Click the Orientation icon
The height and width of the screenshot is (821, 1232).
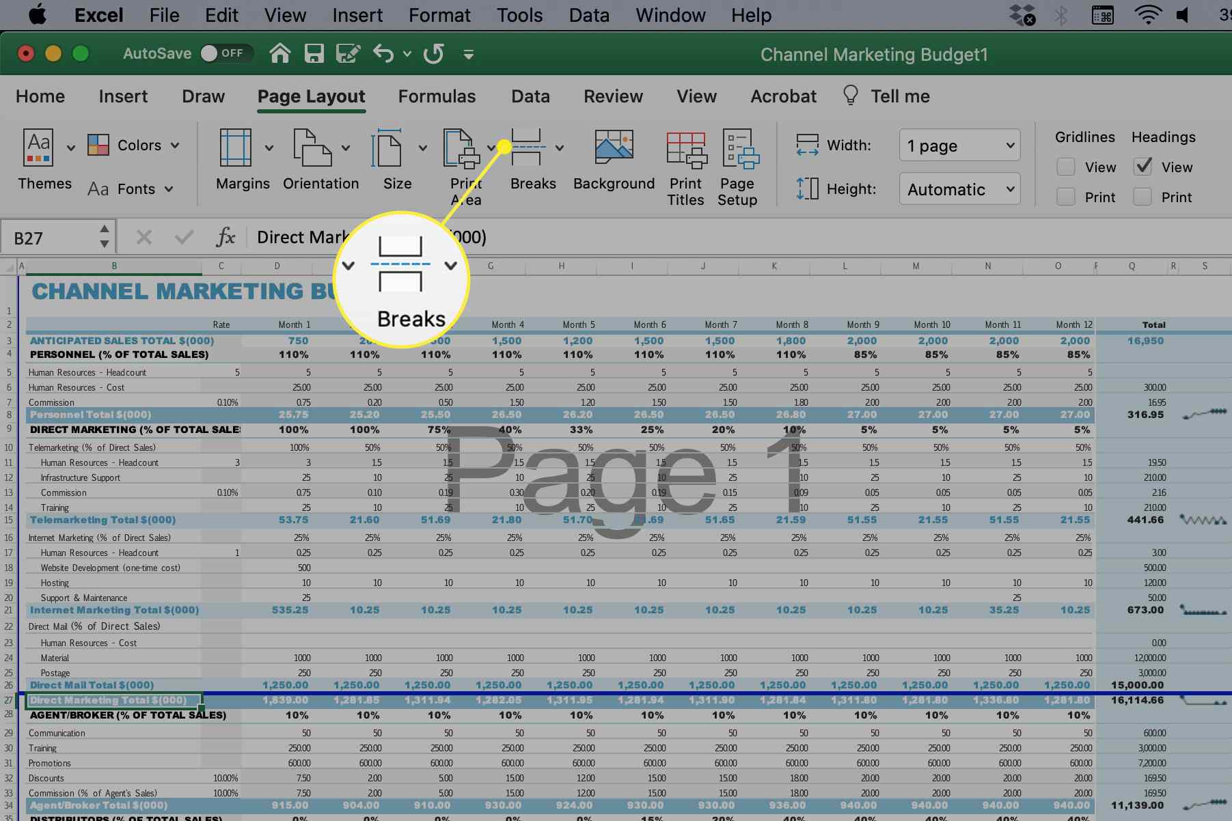pyautogui.click(x=312, y=148)
